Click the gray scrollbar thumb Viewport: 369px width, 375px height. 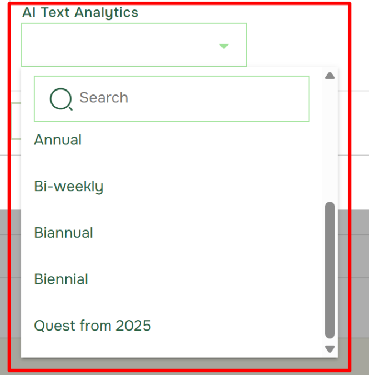(330, 270)
